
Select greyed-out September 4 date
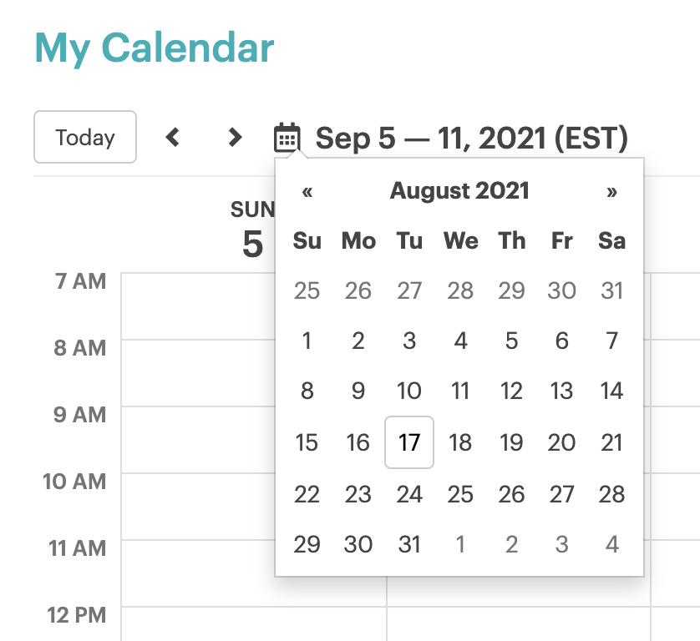click(x=611, y=544)
